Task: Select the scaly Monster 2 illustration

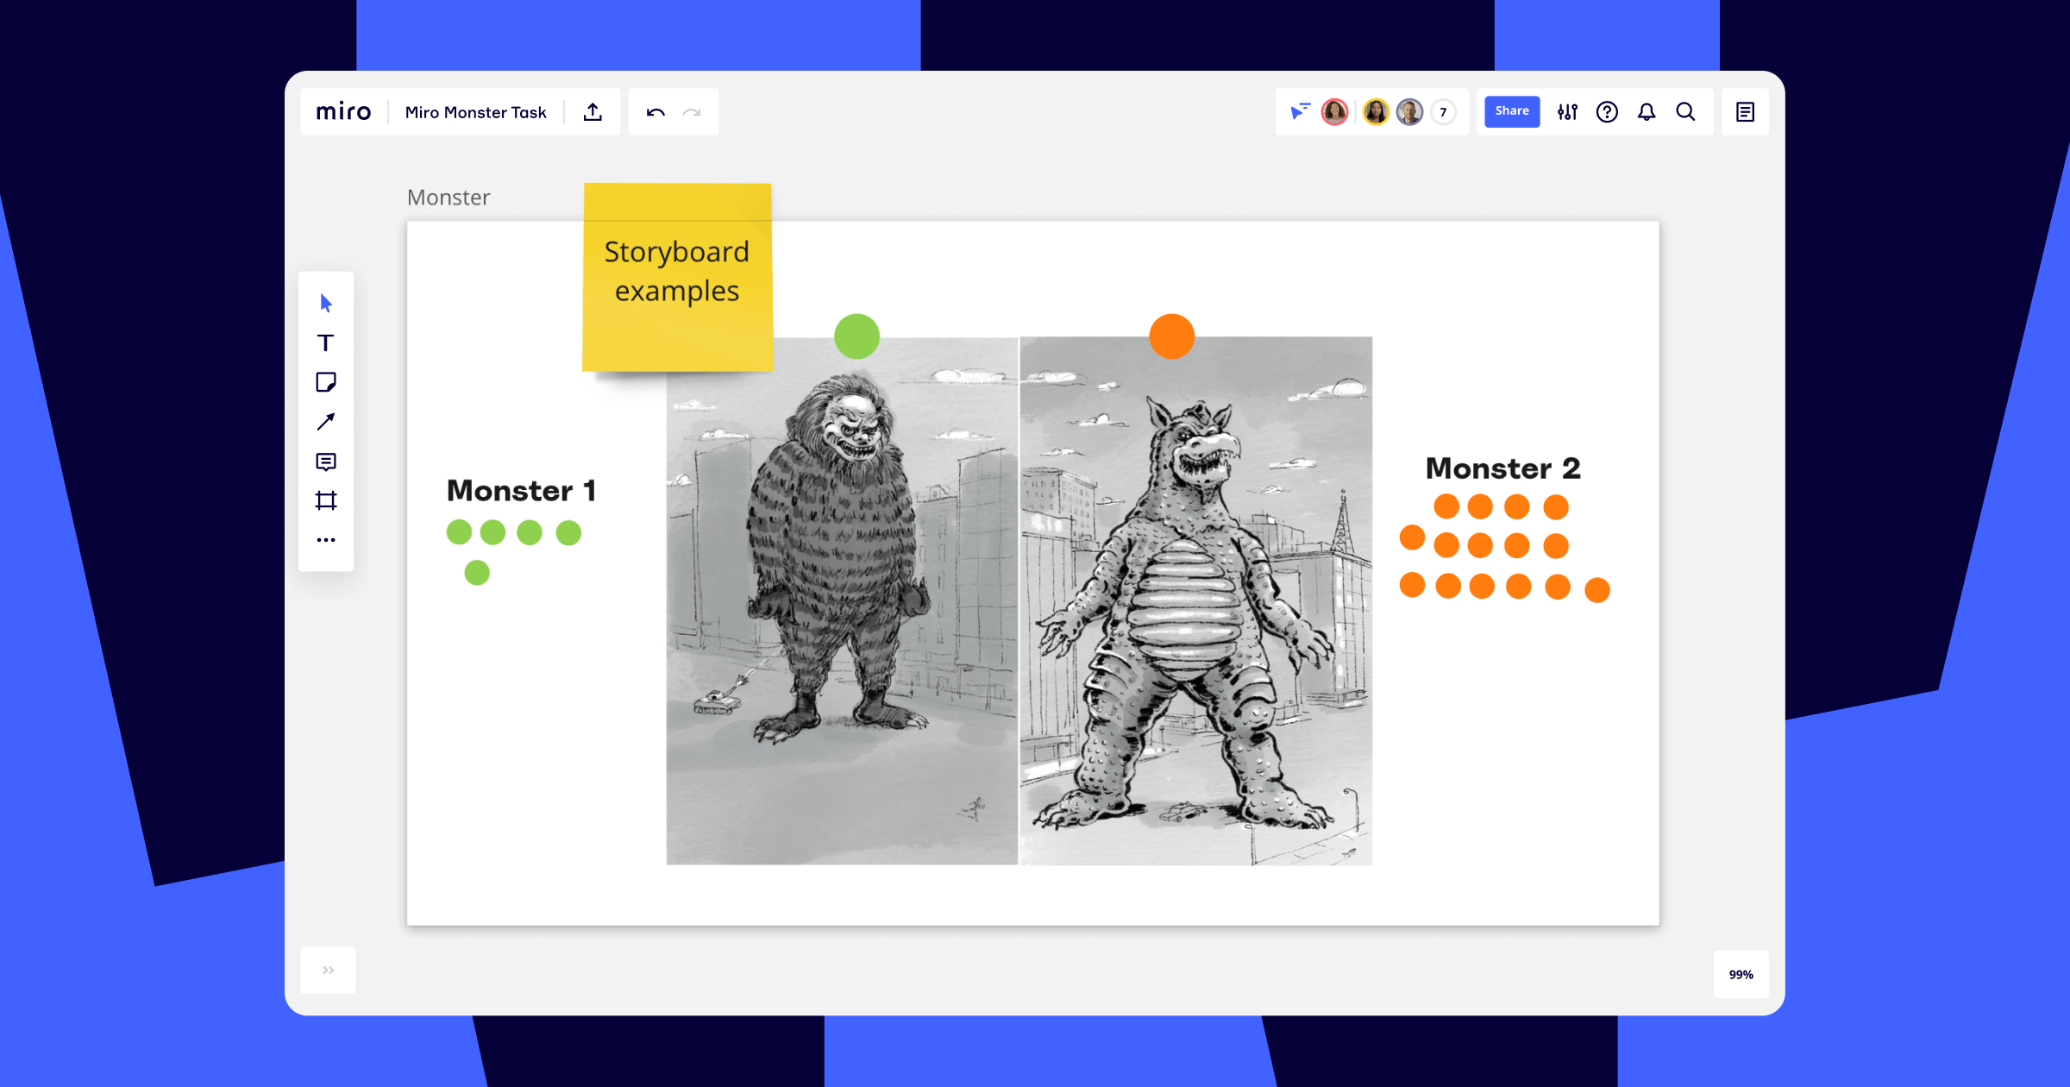Action: coord(1196,600)
